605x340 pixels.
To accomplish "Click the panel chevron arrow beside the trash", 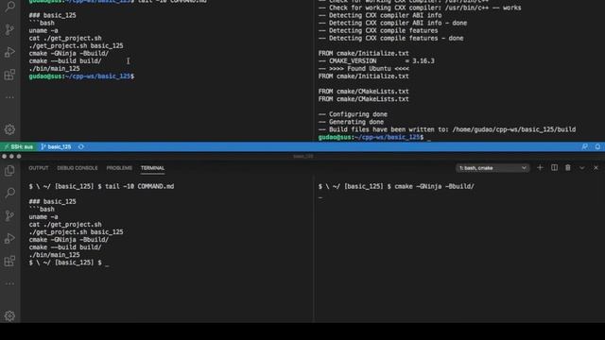I will (x=582, y=168).
